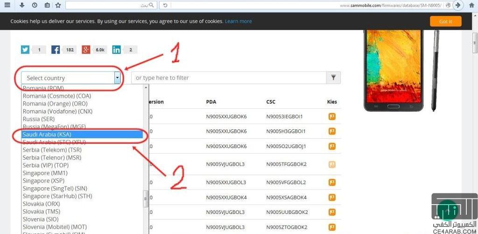Viewport: 478px width, 234px height.
Task: Choose Romania (Vodafone) (CNX) option
Action: (x=82, y=111)
